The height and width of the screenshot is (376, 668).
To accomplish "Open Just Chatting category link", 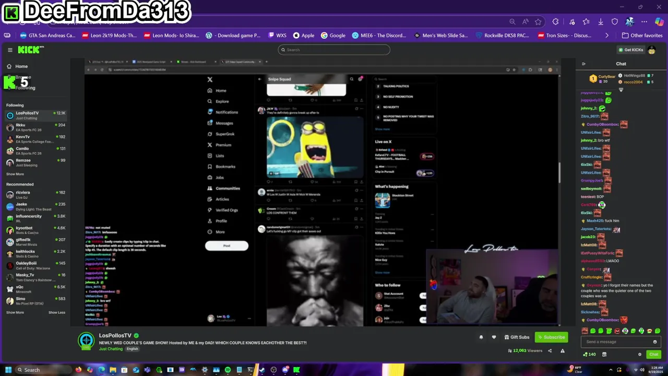I will (x=111, y=349).
